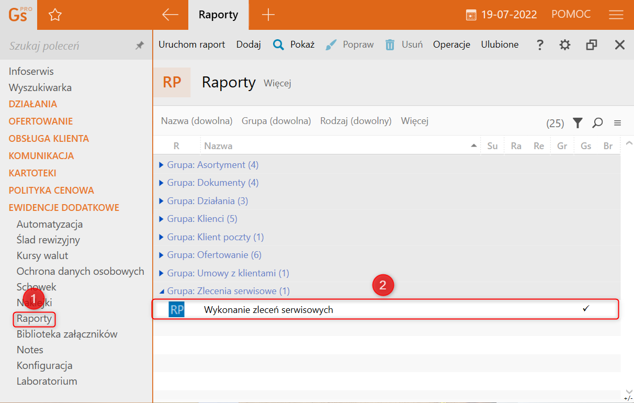Expand the Grupa: Asortyment group

point(162,165)
